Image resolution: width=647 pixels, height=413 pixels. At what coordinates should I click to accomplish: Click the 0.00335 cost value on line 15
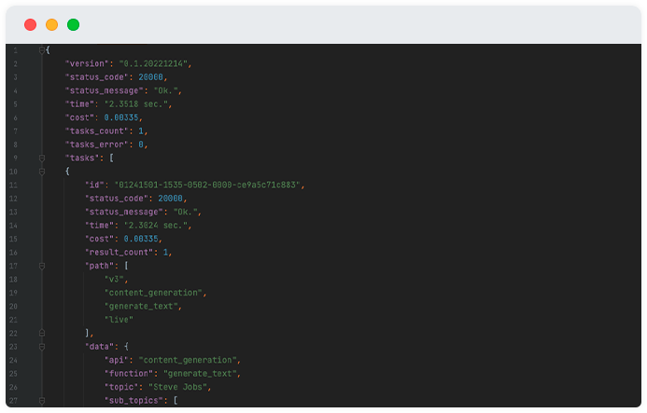[x=141, y=239]
